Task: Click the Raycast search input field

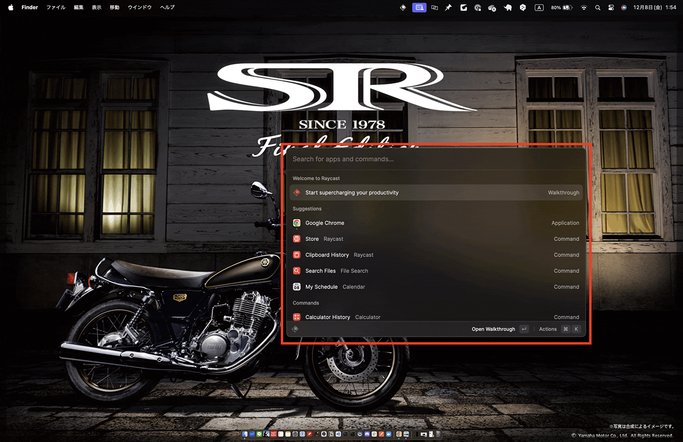Action: [410, 159]
